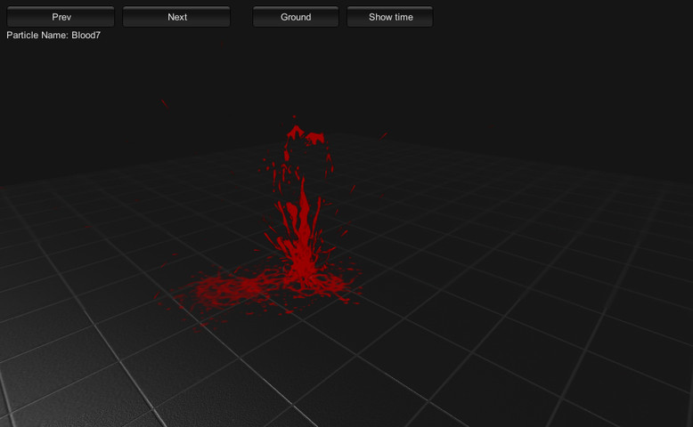
Task: Select the Particle Name: Blood7 label
Action: coord(53,36)
